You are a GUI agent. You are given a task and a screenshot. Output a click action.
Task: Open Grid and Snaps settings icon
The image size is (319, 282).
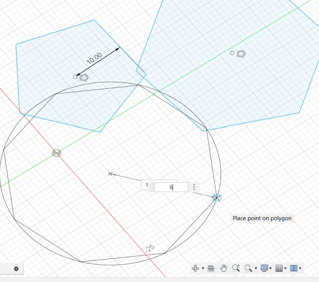click(279, 268)
